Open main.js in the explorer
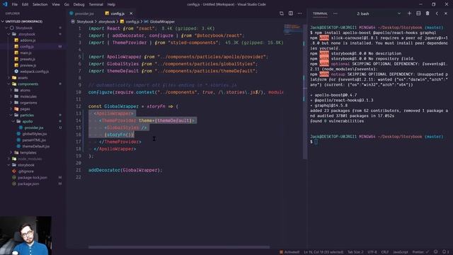This screenshot has height=255, width=453. click(25, 53)
